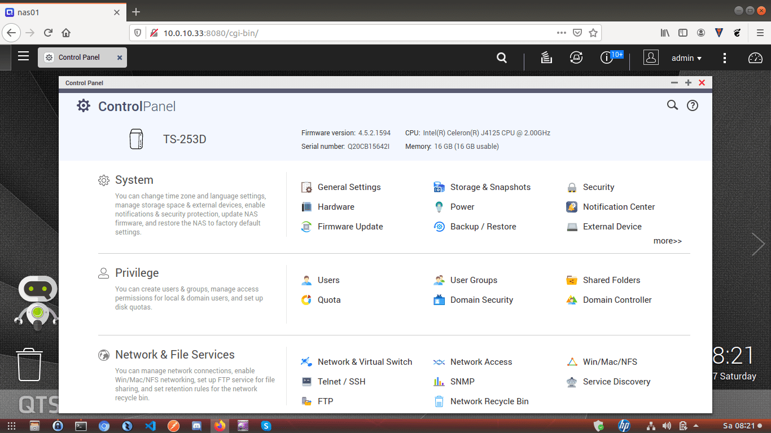Open Shared Folders icon
771x433 pixels.
[x=572, y=280]
